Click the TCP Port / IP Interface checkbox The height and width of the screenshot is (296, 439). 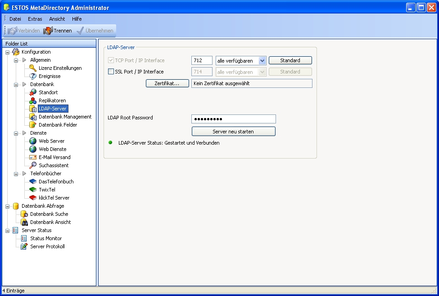pyautogui.click(x=111, y=60)
